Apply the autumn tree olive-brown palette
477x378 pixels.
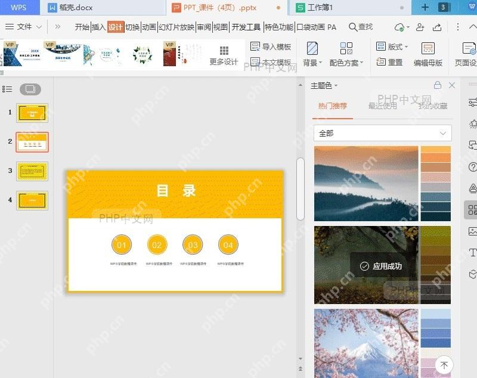pos(382,265)
